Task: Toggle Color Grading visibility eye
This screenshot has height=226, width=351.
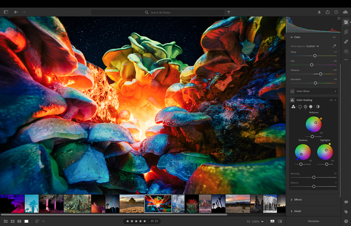Action: 331,100
